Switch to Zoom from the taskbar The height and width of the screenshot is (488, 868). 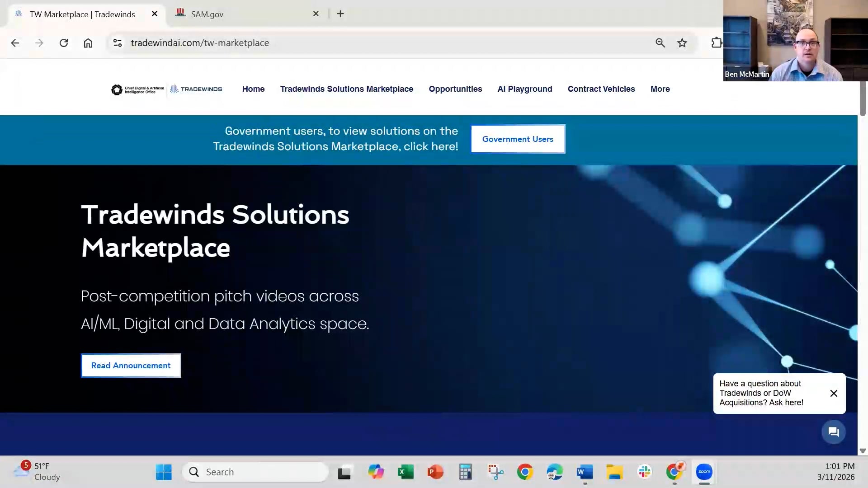click(704, 472)
